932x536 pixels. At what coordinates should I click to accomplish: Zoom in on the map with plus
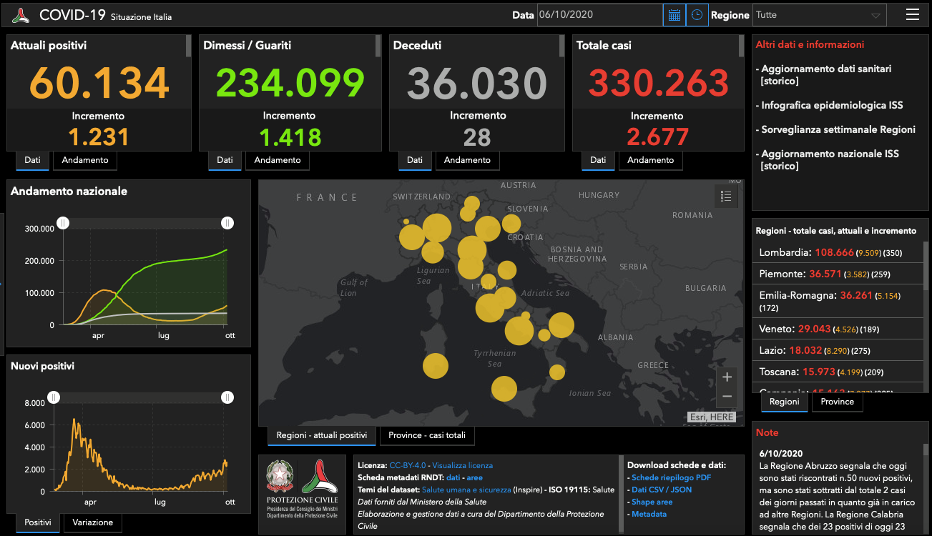(727, 377)
